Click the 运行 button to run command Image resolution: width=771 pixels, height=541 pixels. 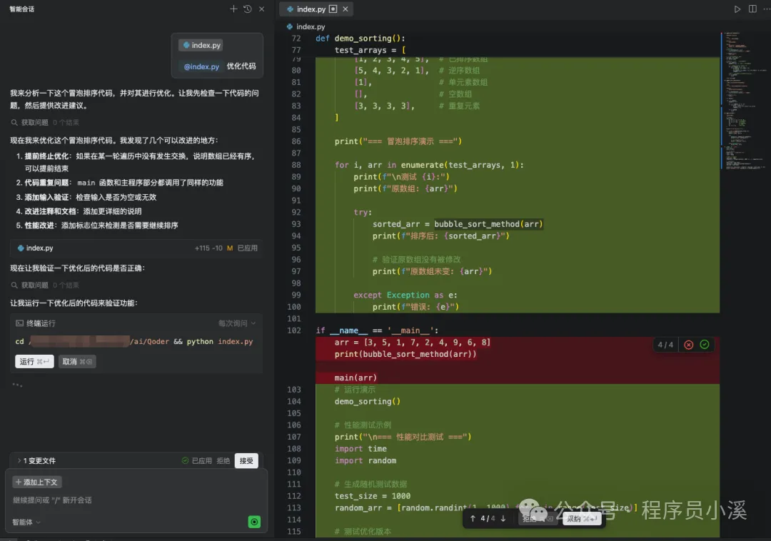coord(34,362)
